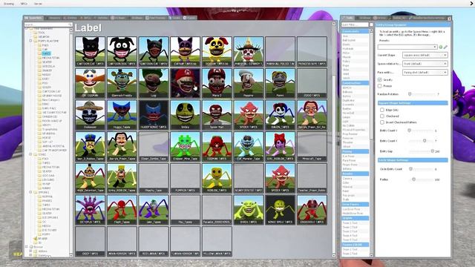Select the Peppino spawn icon

[249, 83]
